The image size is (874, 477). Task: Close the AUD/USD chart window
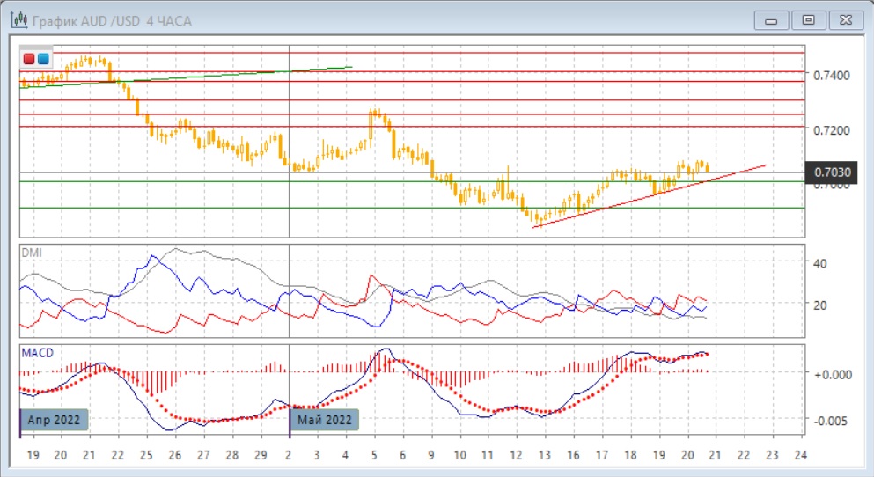(x=844, y=18)
